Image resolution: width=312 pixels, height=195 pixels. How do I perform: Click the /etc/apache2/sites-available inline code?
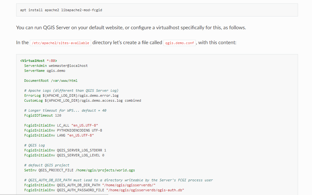point(61,43)
